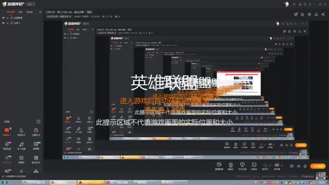
Task: Click the gift box icon with red dot
Action: coord(296,14)
